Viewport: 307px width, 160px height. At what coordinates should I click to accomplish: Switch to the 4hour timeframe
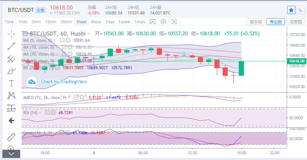point(96,22)
